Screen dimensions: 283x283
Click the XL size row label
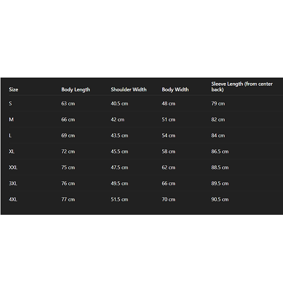tap(12, 151)
